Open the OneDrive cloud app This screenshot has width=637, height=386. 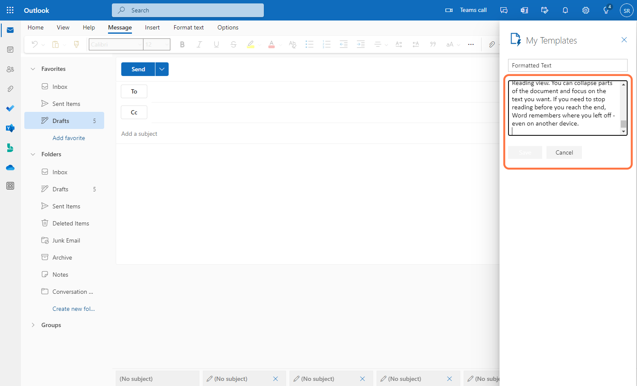(10, 167)
